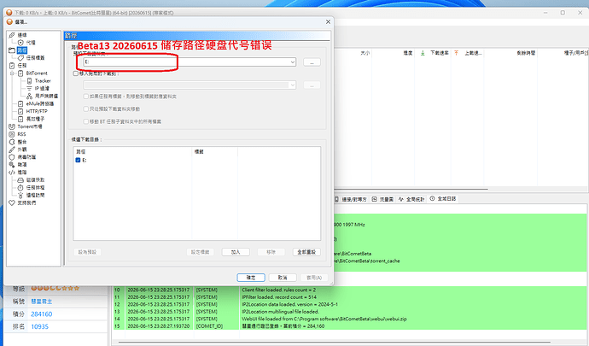Click the 移除 remove button
Screen dimensions: 589x346
pyautogui.click(x=271, y=252)
